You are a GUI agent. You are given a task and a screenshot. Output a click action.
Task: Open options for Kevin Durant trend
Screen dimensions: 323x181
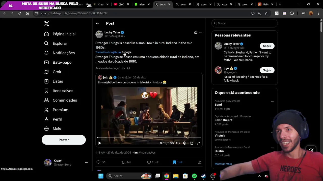273,117
